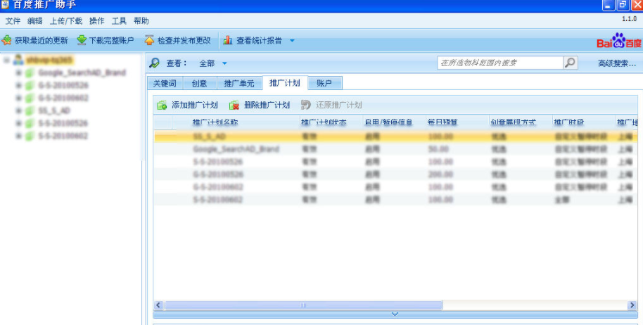Open the 帮助 menu
The image size is (643, 325).
141,21
